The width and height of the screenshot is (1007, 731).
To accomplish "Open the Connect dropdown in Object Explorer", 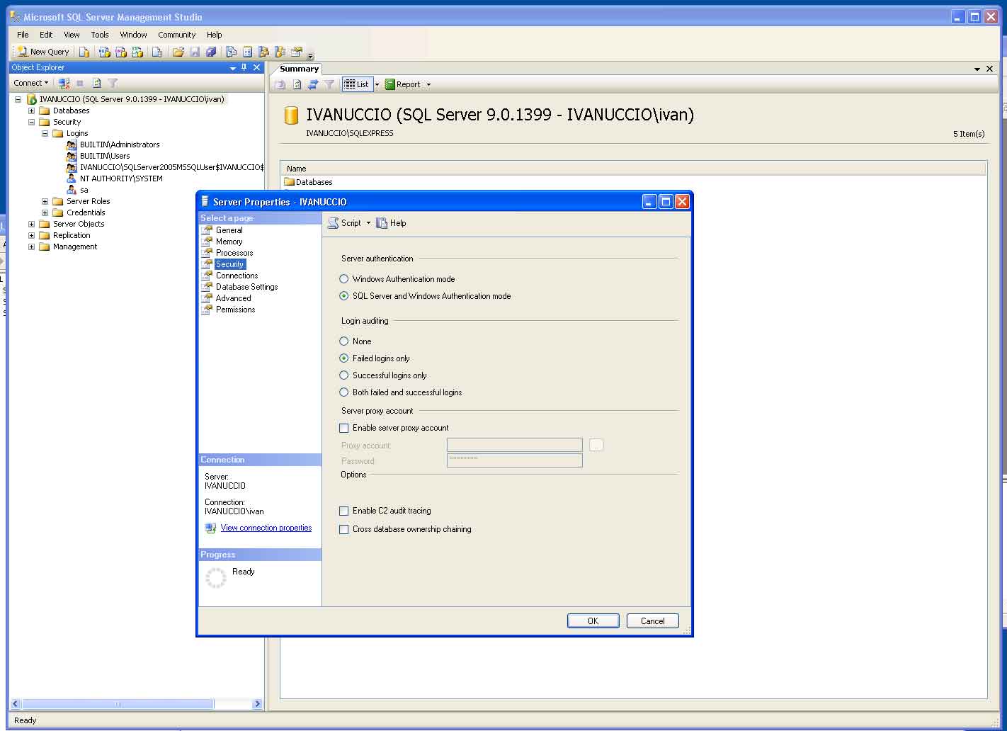I will tap(31, 83).
